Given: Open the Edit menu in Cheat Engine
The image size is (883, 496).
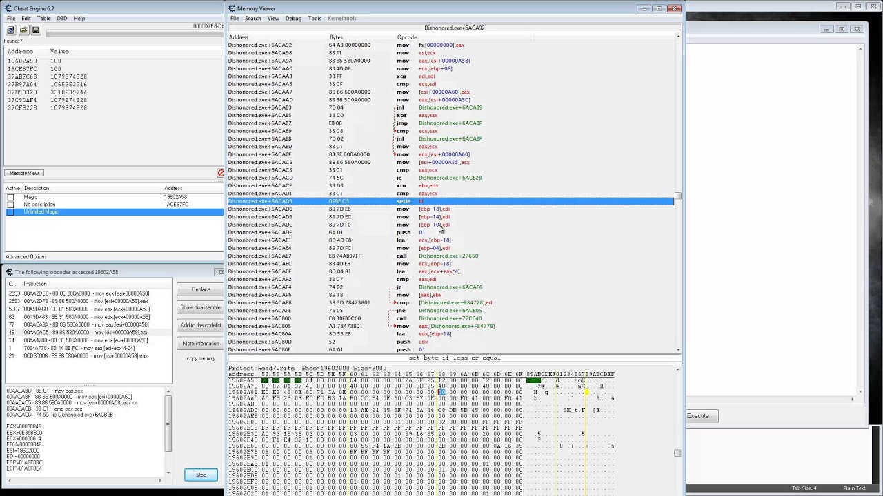Looking at the screenshot, I should (26, 19).
